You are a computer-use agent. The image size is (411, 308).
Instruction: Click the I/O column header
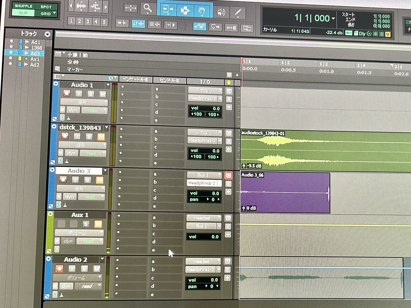pyautogui.click(x=205, y=81)
